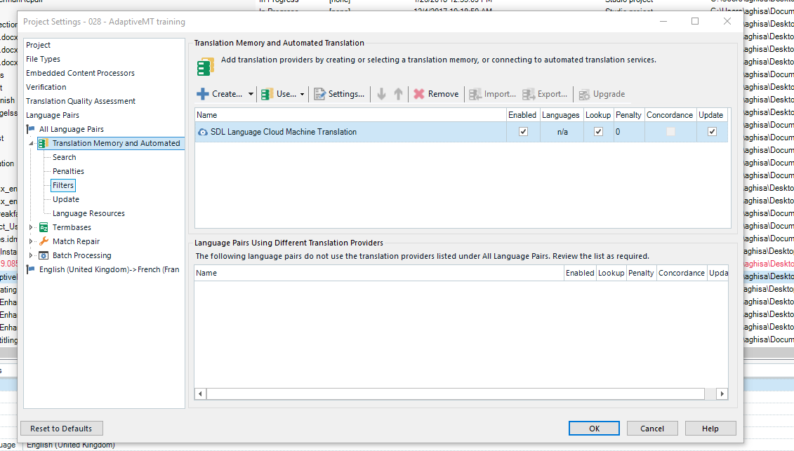
Task: Click Reset to Defaults button
Action: (x=61, y=429)
